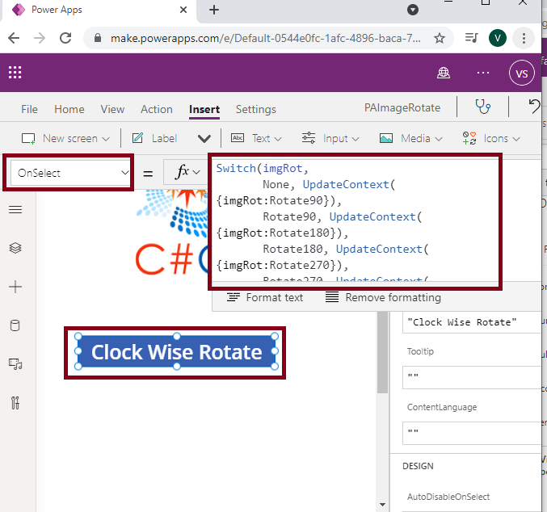The height and width of the screenshot is (512, 547).
Task: Open a new browser tab
Action: [x=214, y=10]
